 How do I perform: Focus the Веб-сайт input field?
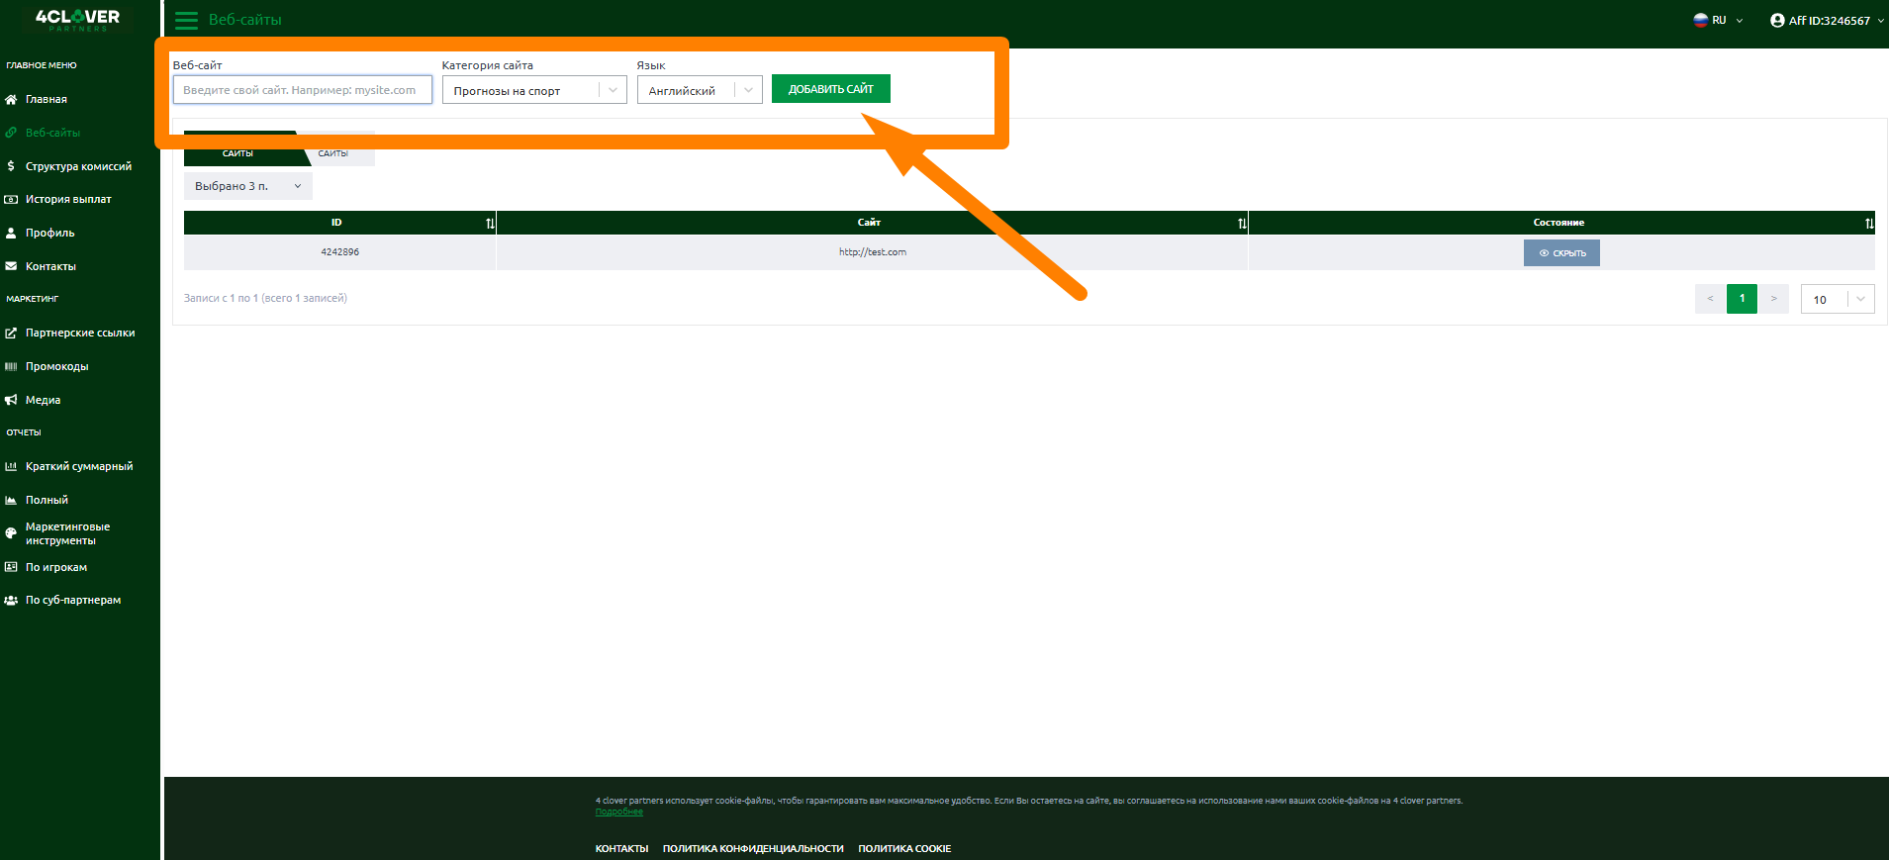click(303, 90)
